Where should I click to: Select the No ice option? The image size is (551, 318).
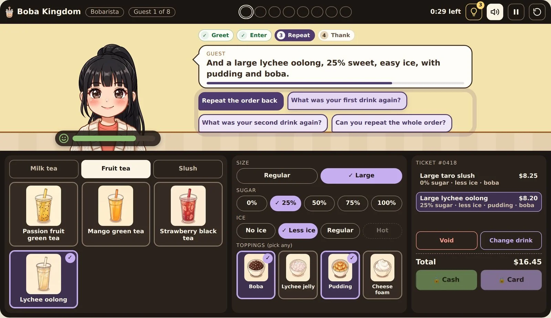(256, 231)
